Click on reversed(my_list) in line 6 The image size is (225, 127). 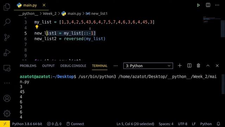click(85, 39)
